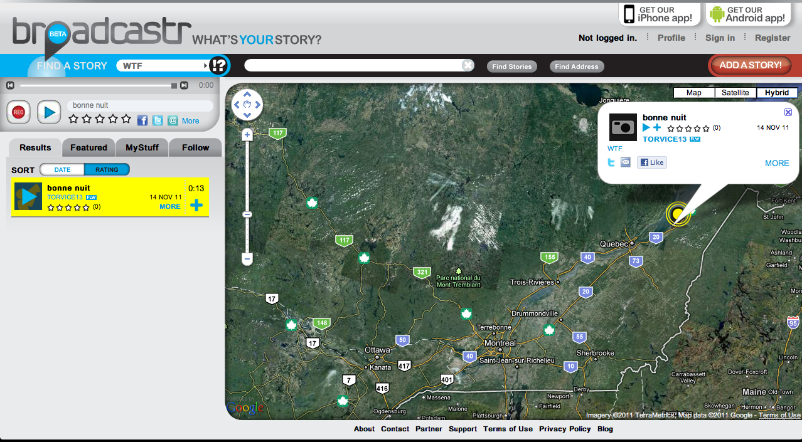Screen dimensions: 802x442
Task: Pan the map down with arrow control
Action: [x=247, y=115]
